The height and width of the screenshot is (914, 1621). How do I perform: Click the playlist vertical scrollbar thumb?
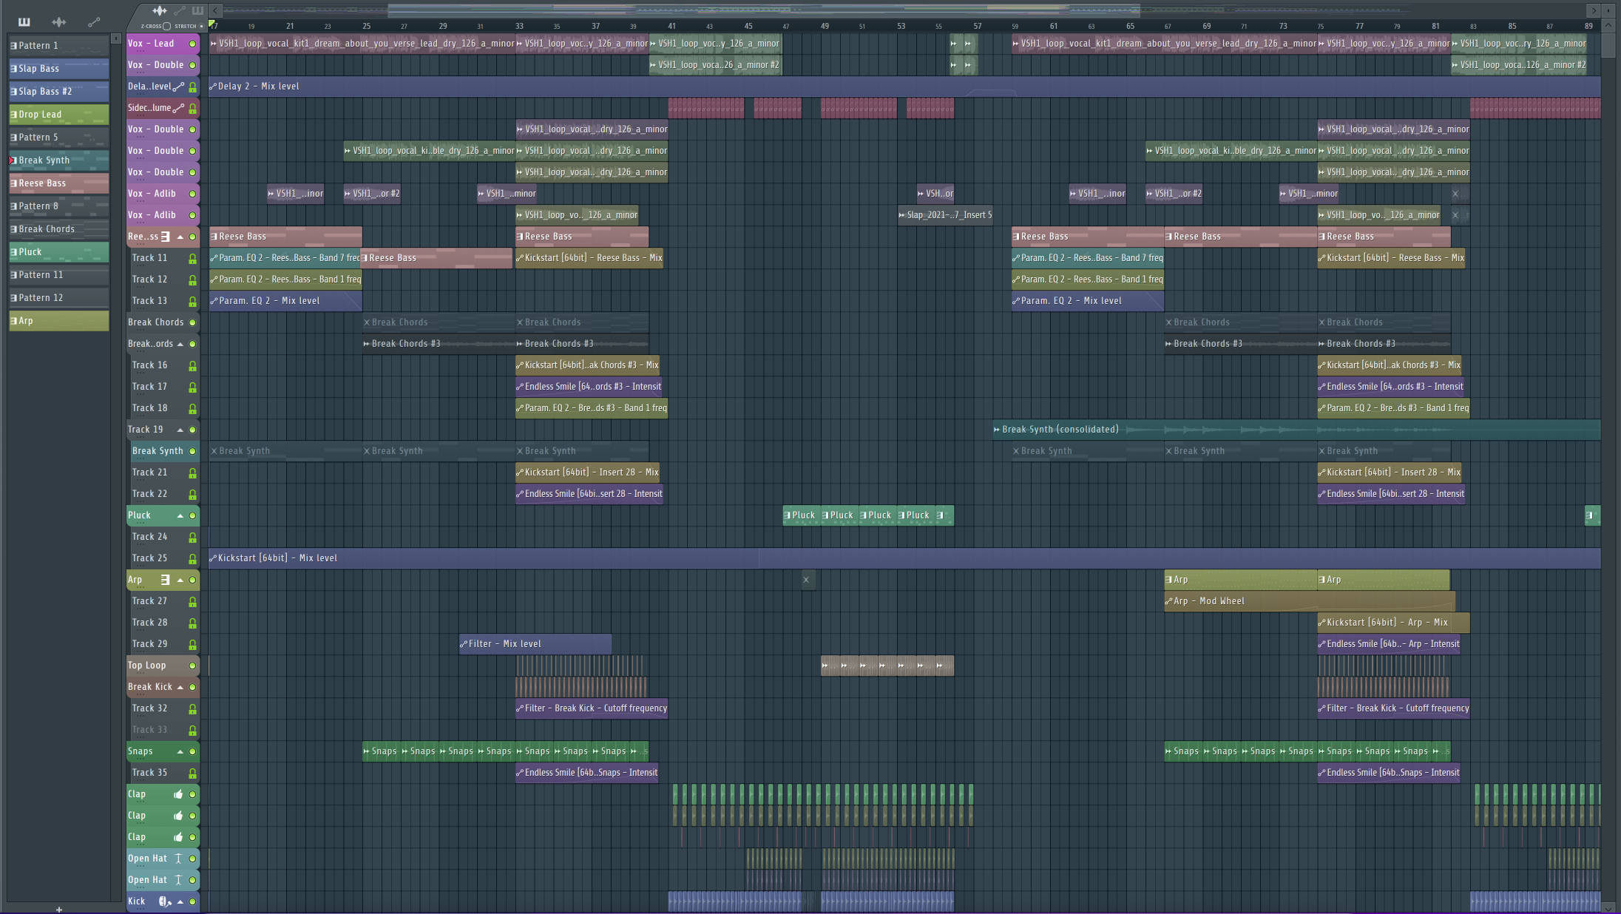coord(1608,45)
